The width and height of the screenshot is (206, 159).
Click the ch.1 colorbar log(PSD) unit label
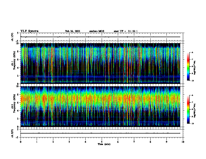point(195,68)
